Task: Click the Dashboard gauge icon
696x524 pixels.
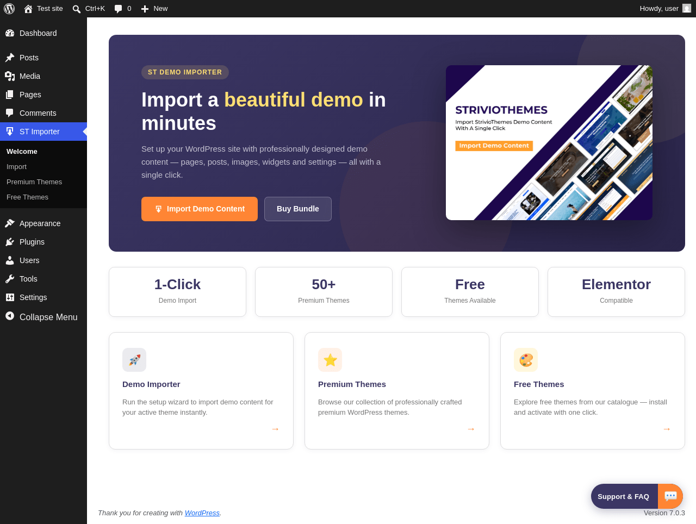Action: (x=10, y=33)
